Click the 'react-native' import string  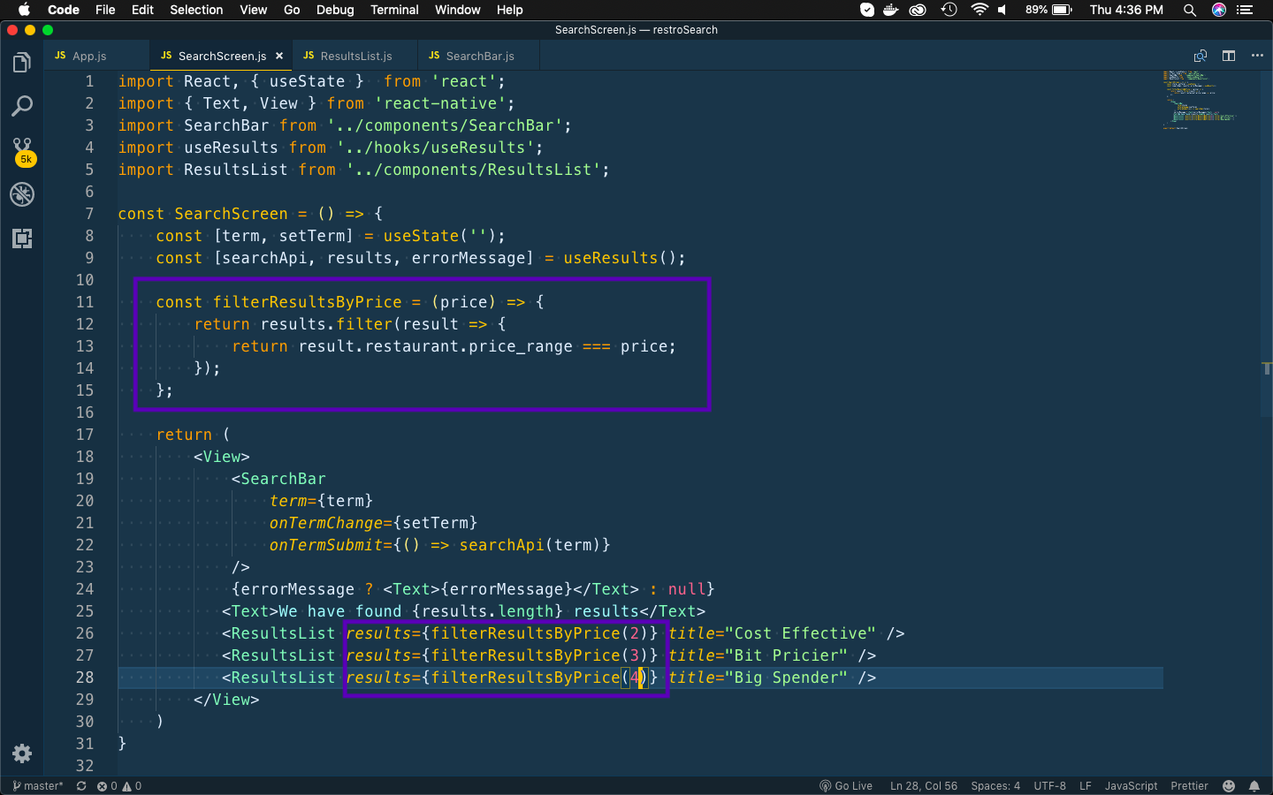click(439, 103)
